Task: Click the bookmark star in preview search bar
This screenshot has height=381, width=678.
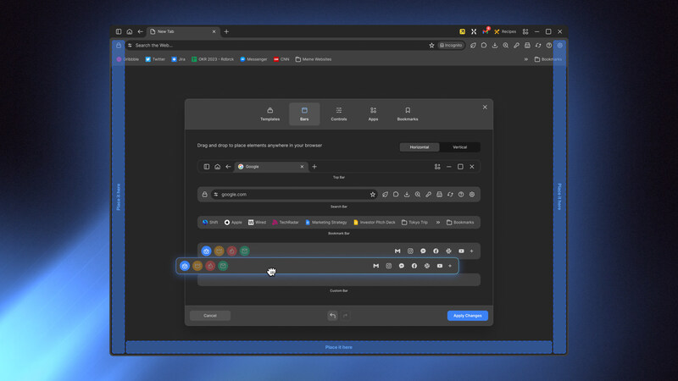Action: click(372, 195)
